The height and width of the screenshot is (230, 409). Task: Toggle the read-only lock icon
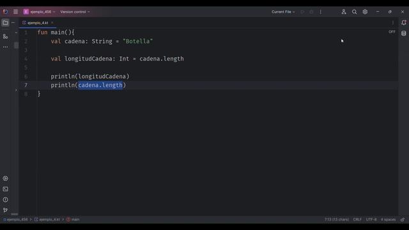(403, 220)
